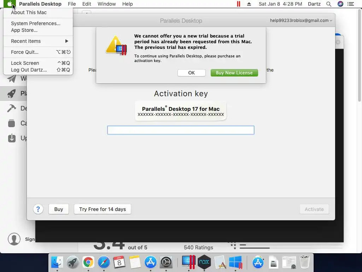Focus the activation key input field
The image size is (362, 272).
click(x=181, y=130)
